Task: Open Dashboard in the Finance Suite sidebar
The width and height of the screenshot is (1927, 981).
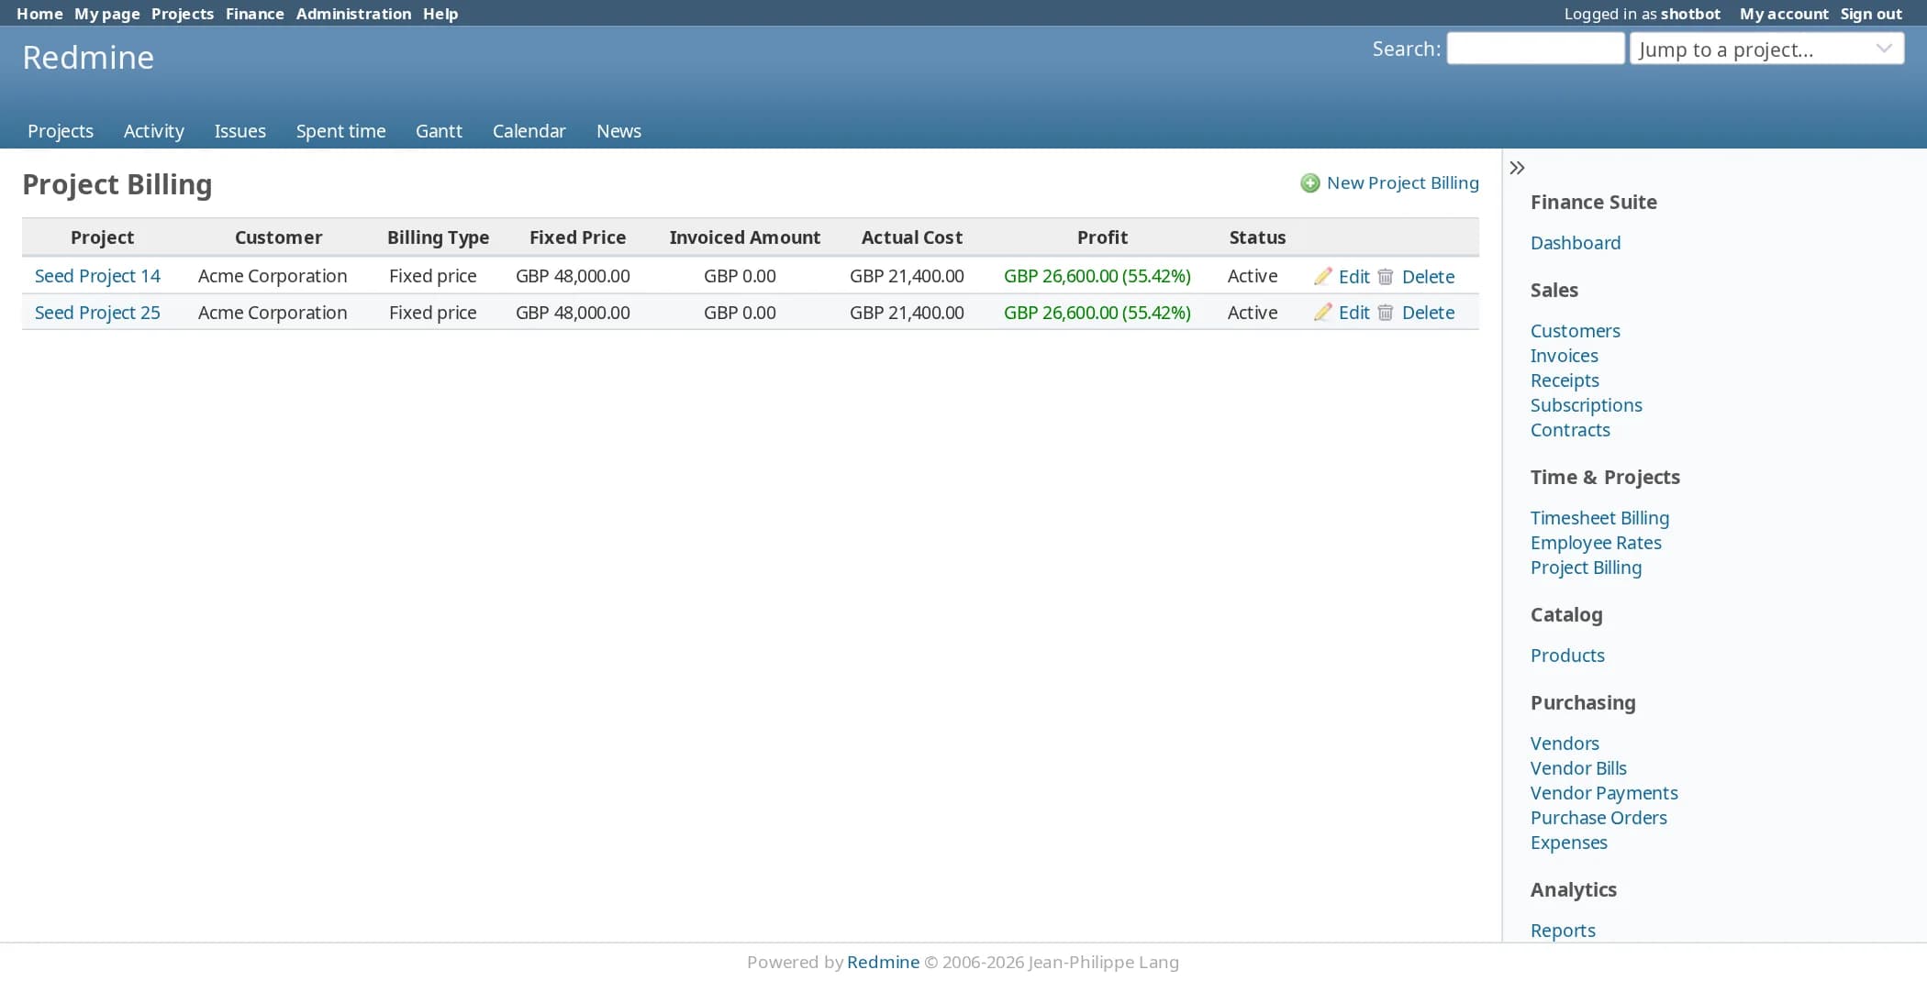Action: (1576, 243)
